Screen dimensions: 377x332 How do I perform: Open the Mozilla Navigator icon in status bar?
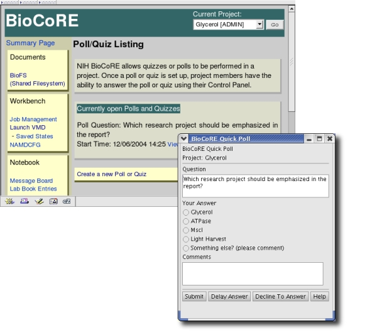click(9, 201)
